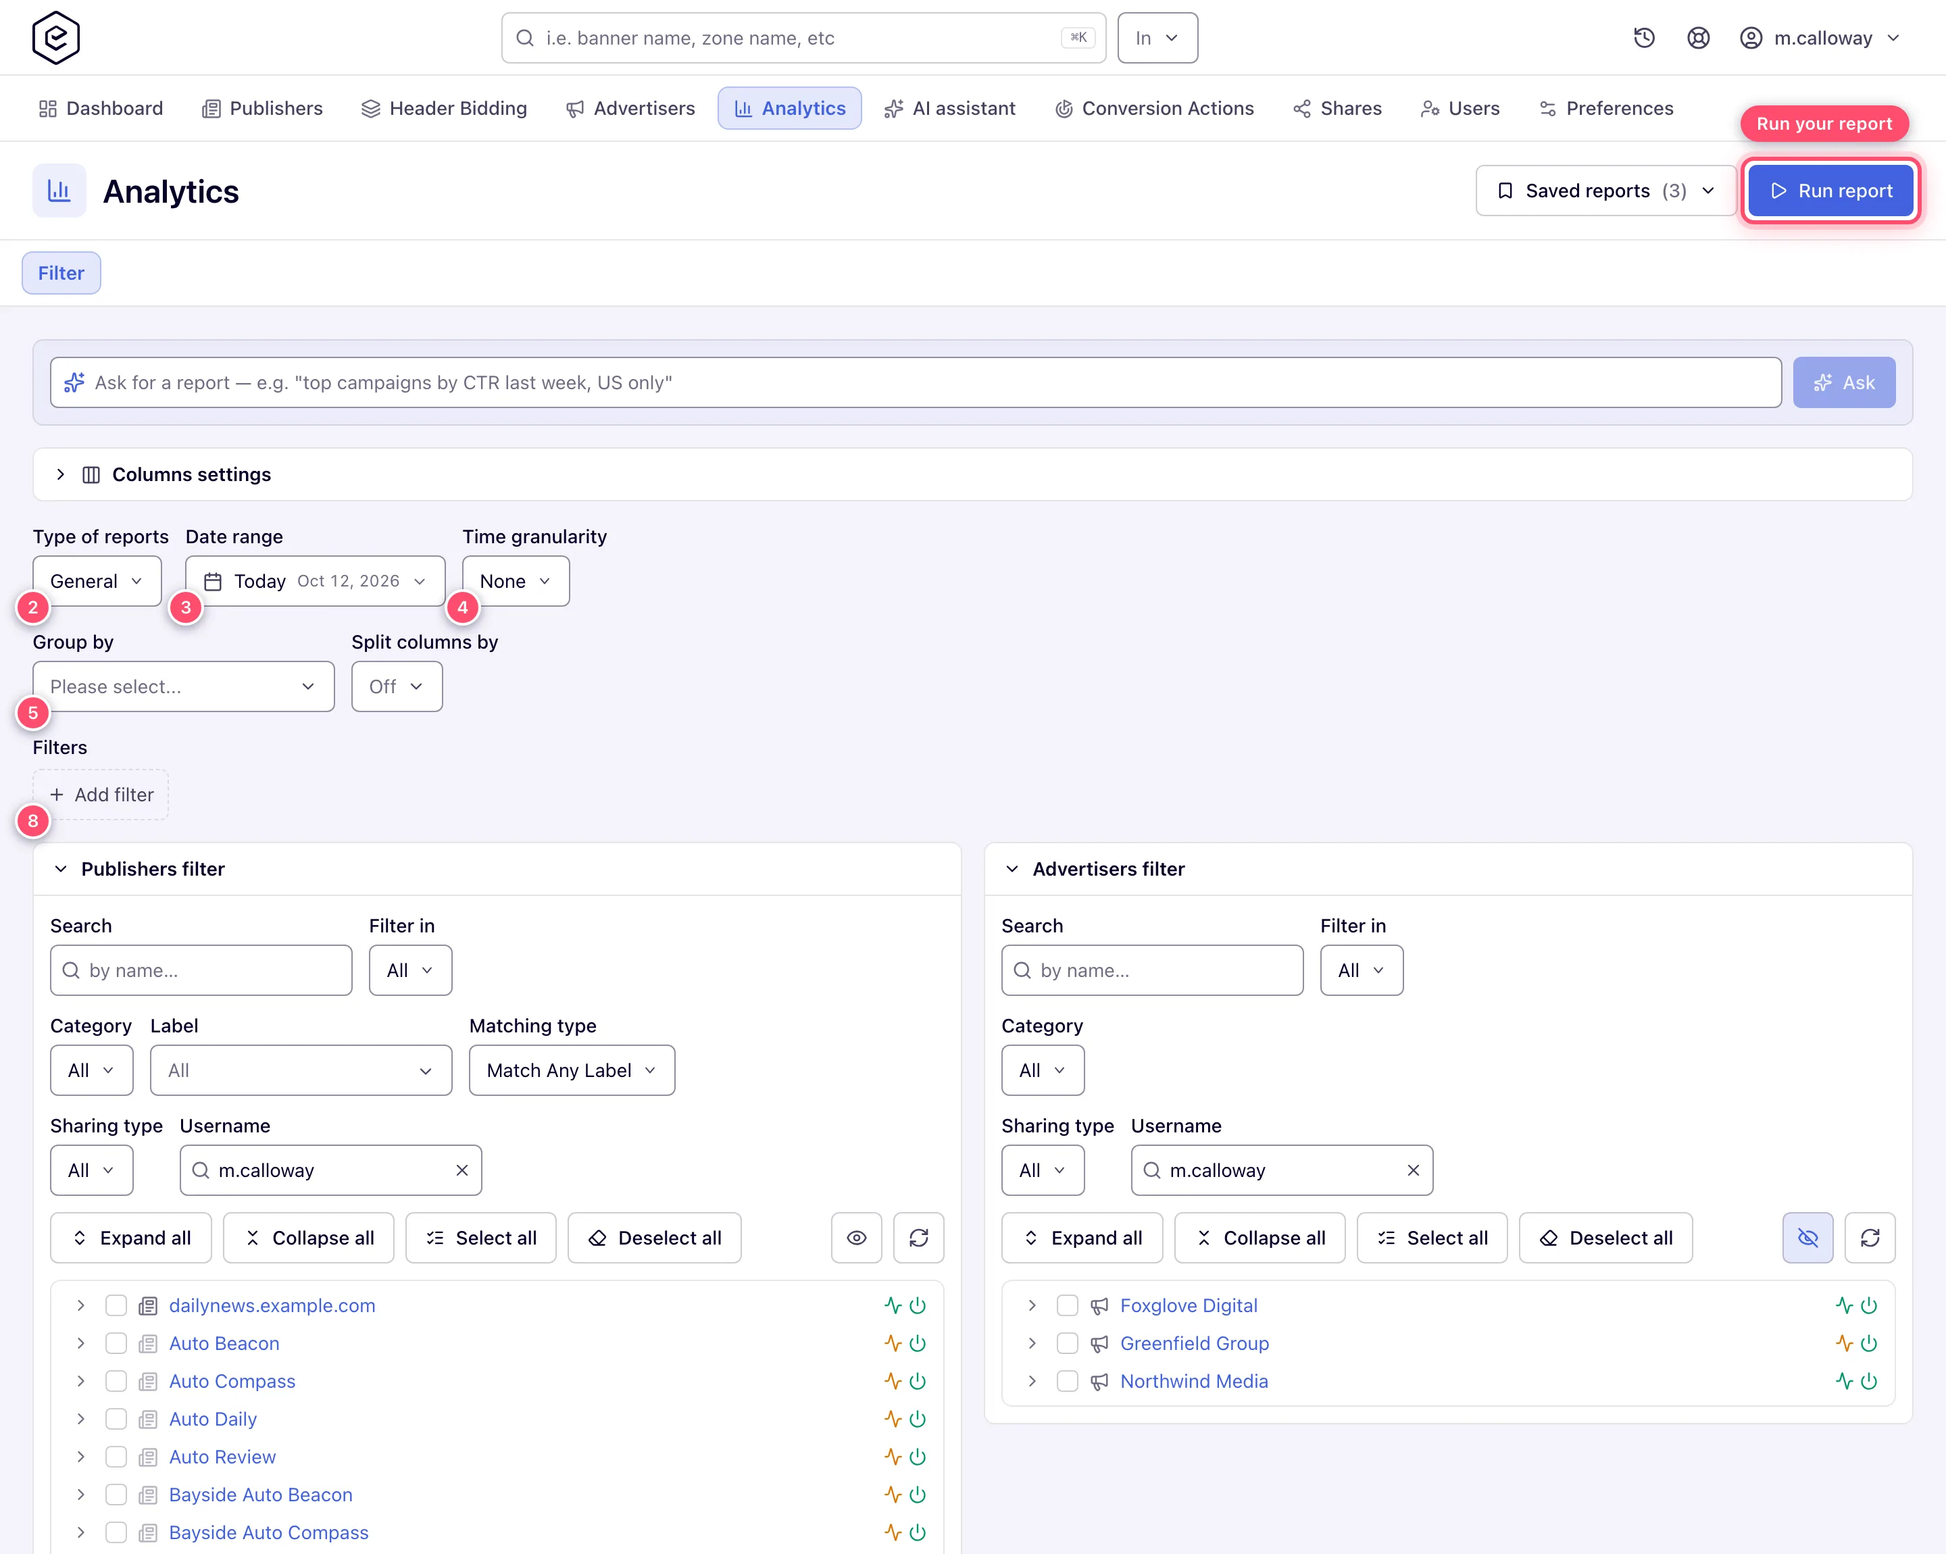The image size is (1946, 1554).
Task: Open Match Any Label dropdown
Action: [x=572, y=1070]
